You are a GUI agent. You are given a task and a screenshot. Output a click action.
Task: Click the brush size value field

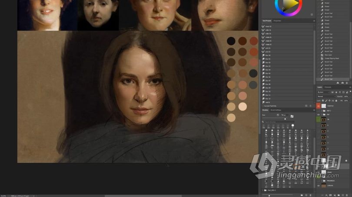click(284, 115)
